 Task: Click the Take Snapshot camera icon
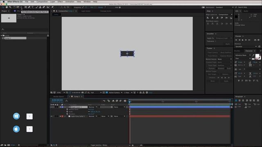[83, 93]
